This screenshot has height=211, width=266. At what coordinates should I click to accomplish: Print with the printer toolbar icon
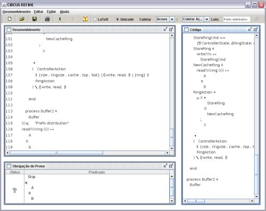(x=47, y=19)
